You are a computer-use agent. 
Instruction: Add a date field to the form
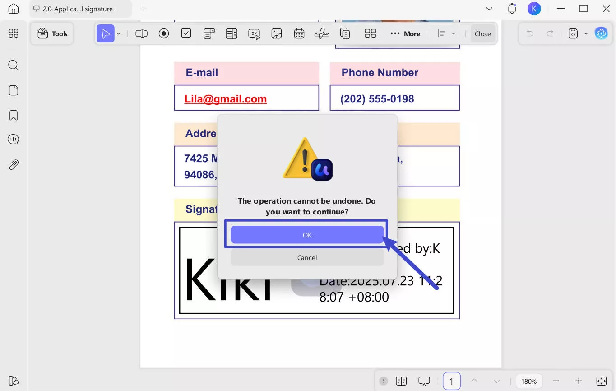pyautogui.click(x=299, y=33)
